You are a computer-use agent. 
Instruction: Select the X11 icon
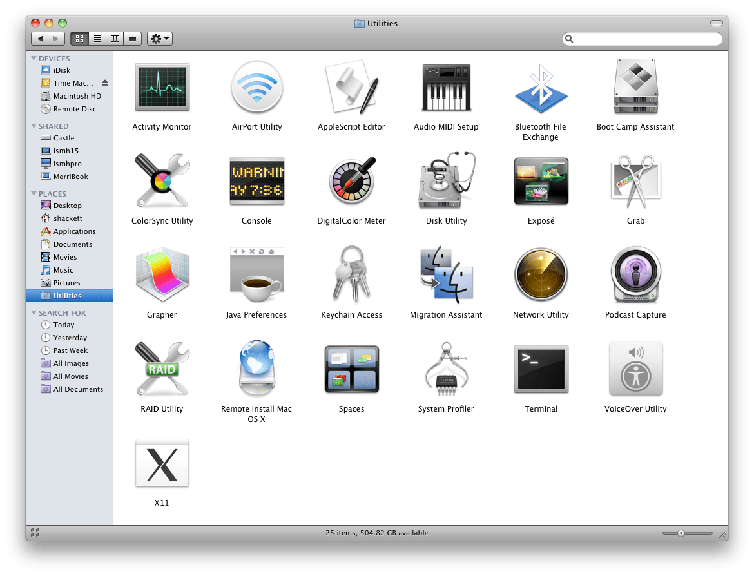pyautogui.click(x=162, y=463)
